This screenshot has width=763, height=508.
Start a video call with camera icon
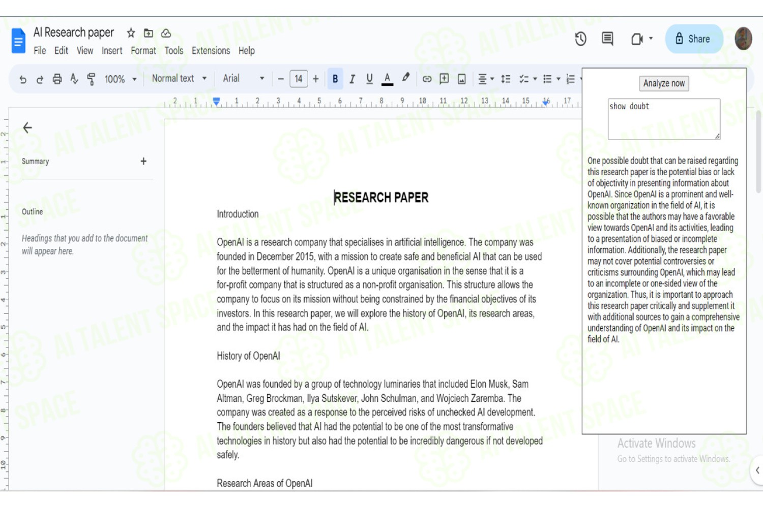click(x=637, y=39)
